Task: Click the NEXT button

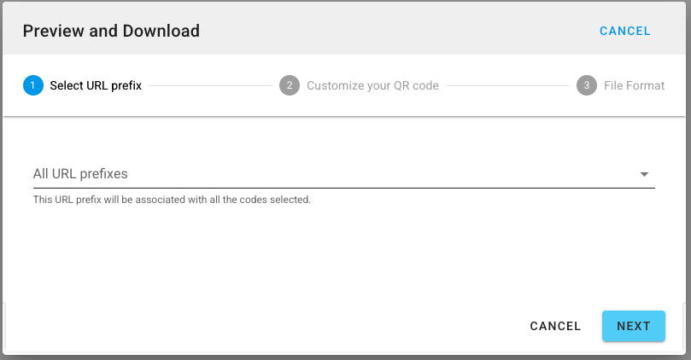Action: (x=634, y=326)
